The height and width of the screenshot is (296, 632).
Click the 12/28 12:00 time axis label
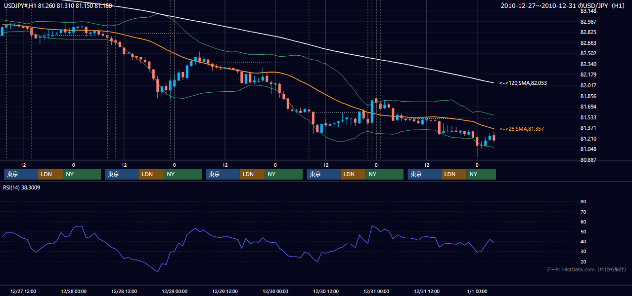coord(124,291)
